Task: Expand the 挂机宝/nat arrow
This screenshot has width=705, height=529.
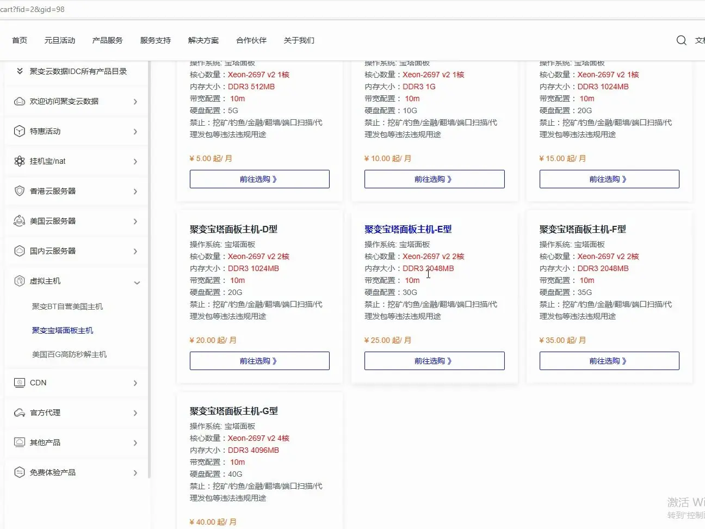Action: (x=135, y=162)
